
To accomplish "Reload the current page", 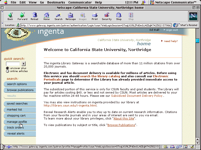I will [x=34, y=16].
